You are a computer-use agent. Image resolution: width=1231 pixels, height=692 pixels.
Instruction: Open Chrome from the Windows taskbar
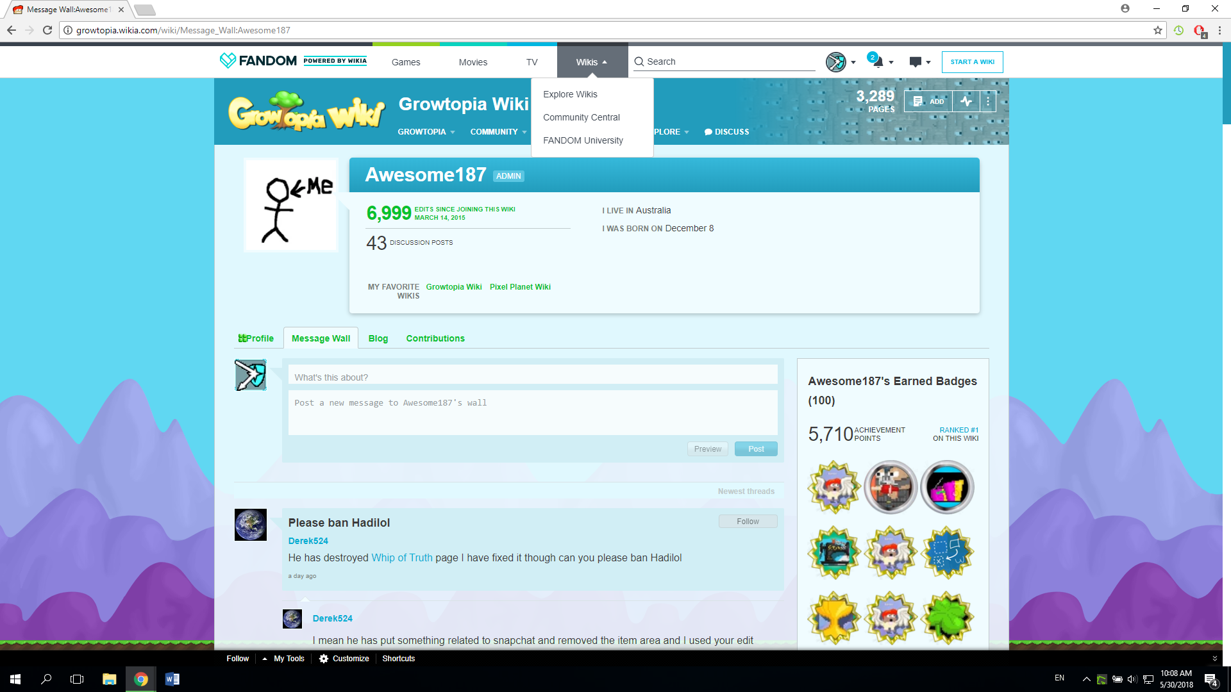click(141, 679)
